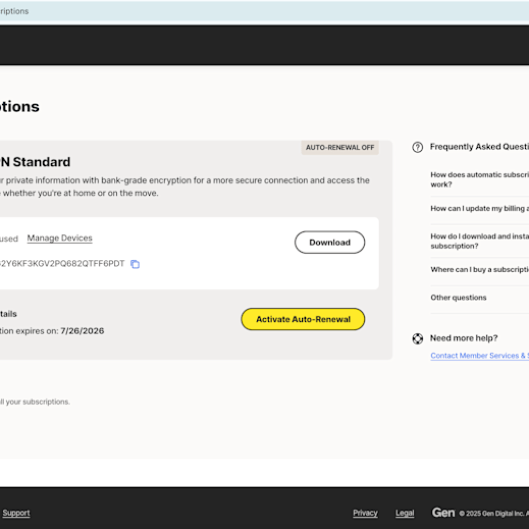
Task: Click the Download button
Action: pos(330,242)
